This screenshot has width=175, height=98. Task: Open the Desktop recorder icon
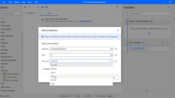pyautogui.click(x=47, y=7)
